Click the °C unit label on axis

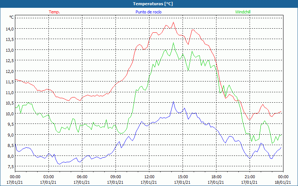(12, 17)
